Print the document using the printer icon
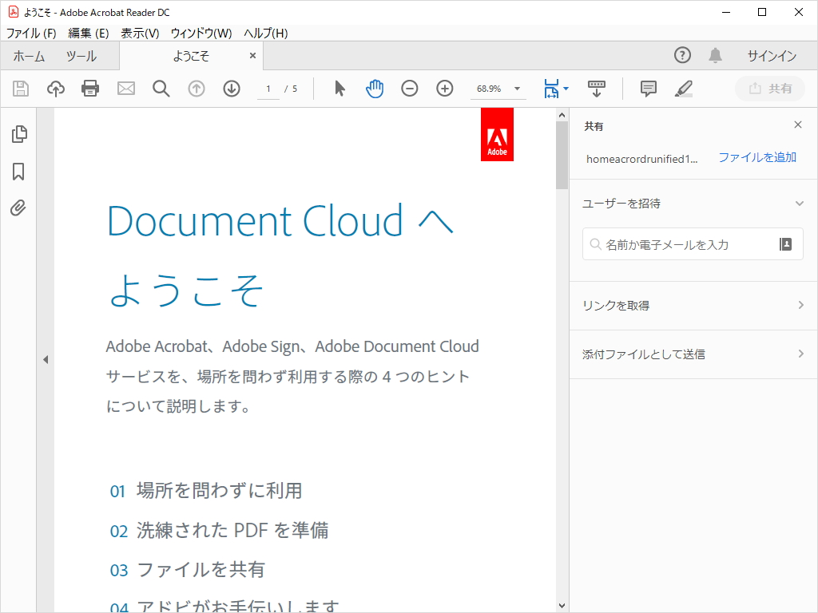The height and width of the screenshot is (613, 818). coord(90,89)
